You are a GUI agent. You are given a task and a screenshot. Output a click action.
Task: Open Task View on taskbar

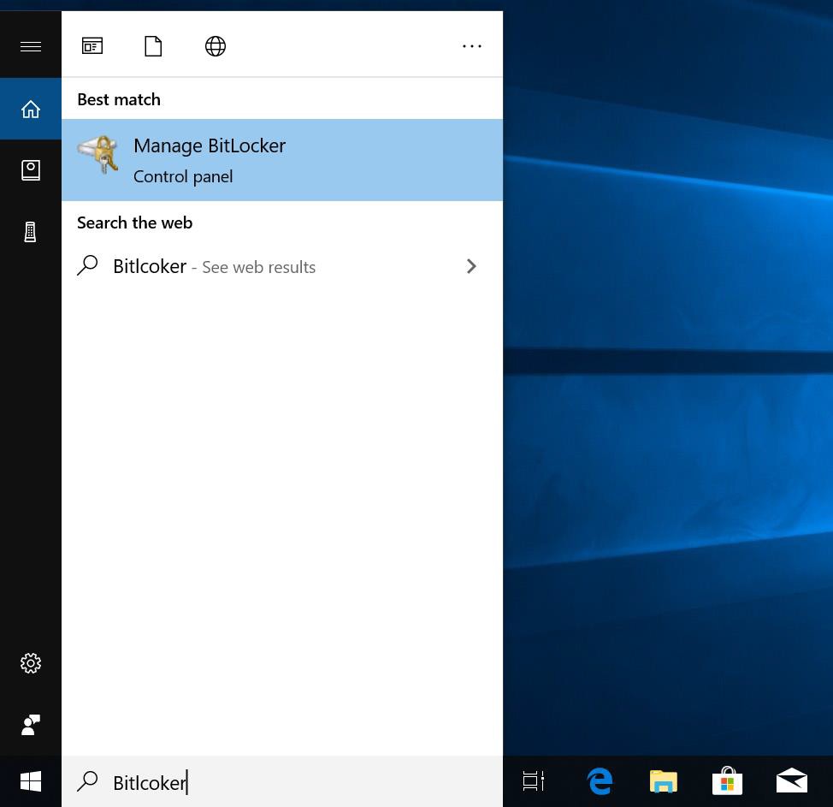(x=534, y=781)
